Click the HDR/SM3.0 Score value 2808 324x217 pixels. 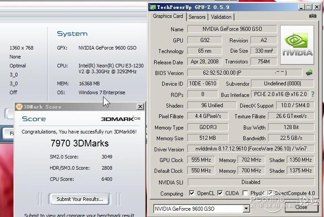[x=107, y=168]
